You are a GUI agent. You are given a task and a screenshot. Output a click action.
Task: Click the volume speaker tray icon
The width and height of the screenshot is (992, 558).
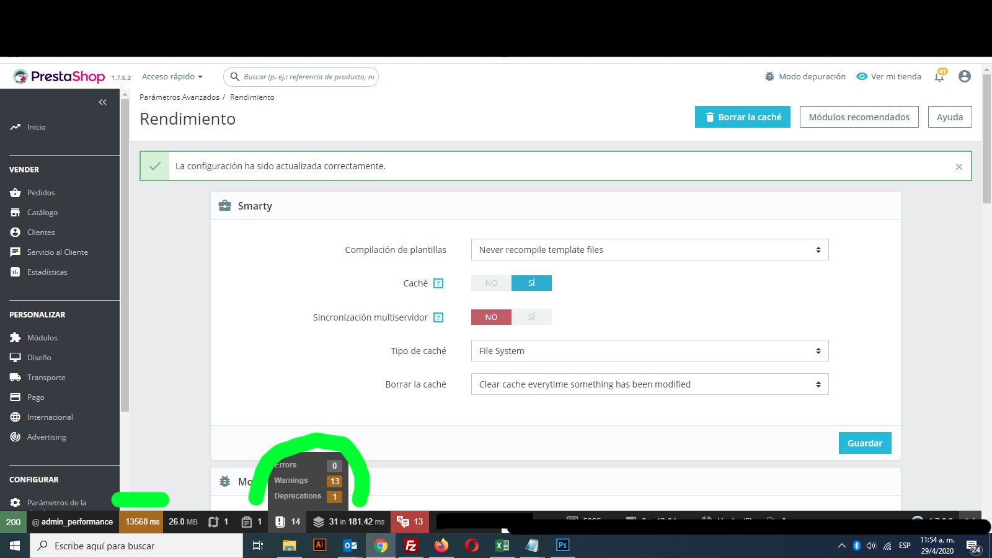(871, 546)
